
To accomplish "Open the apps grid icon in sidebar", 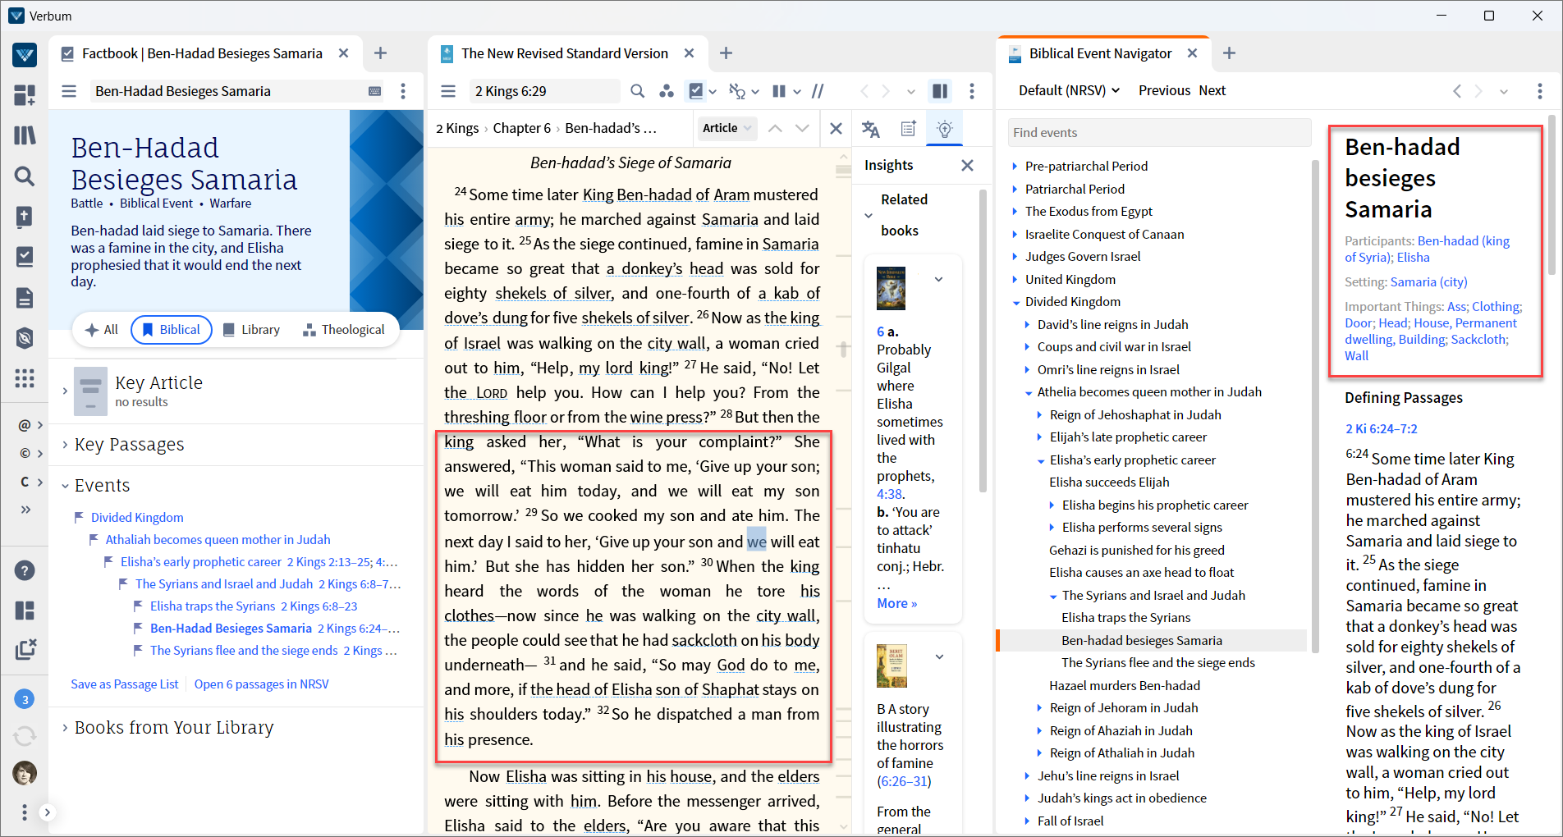I will pyautogui.click(x=25, y=378).
